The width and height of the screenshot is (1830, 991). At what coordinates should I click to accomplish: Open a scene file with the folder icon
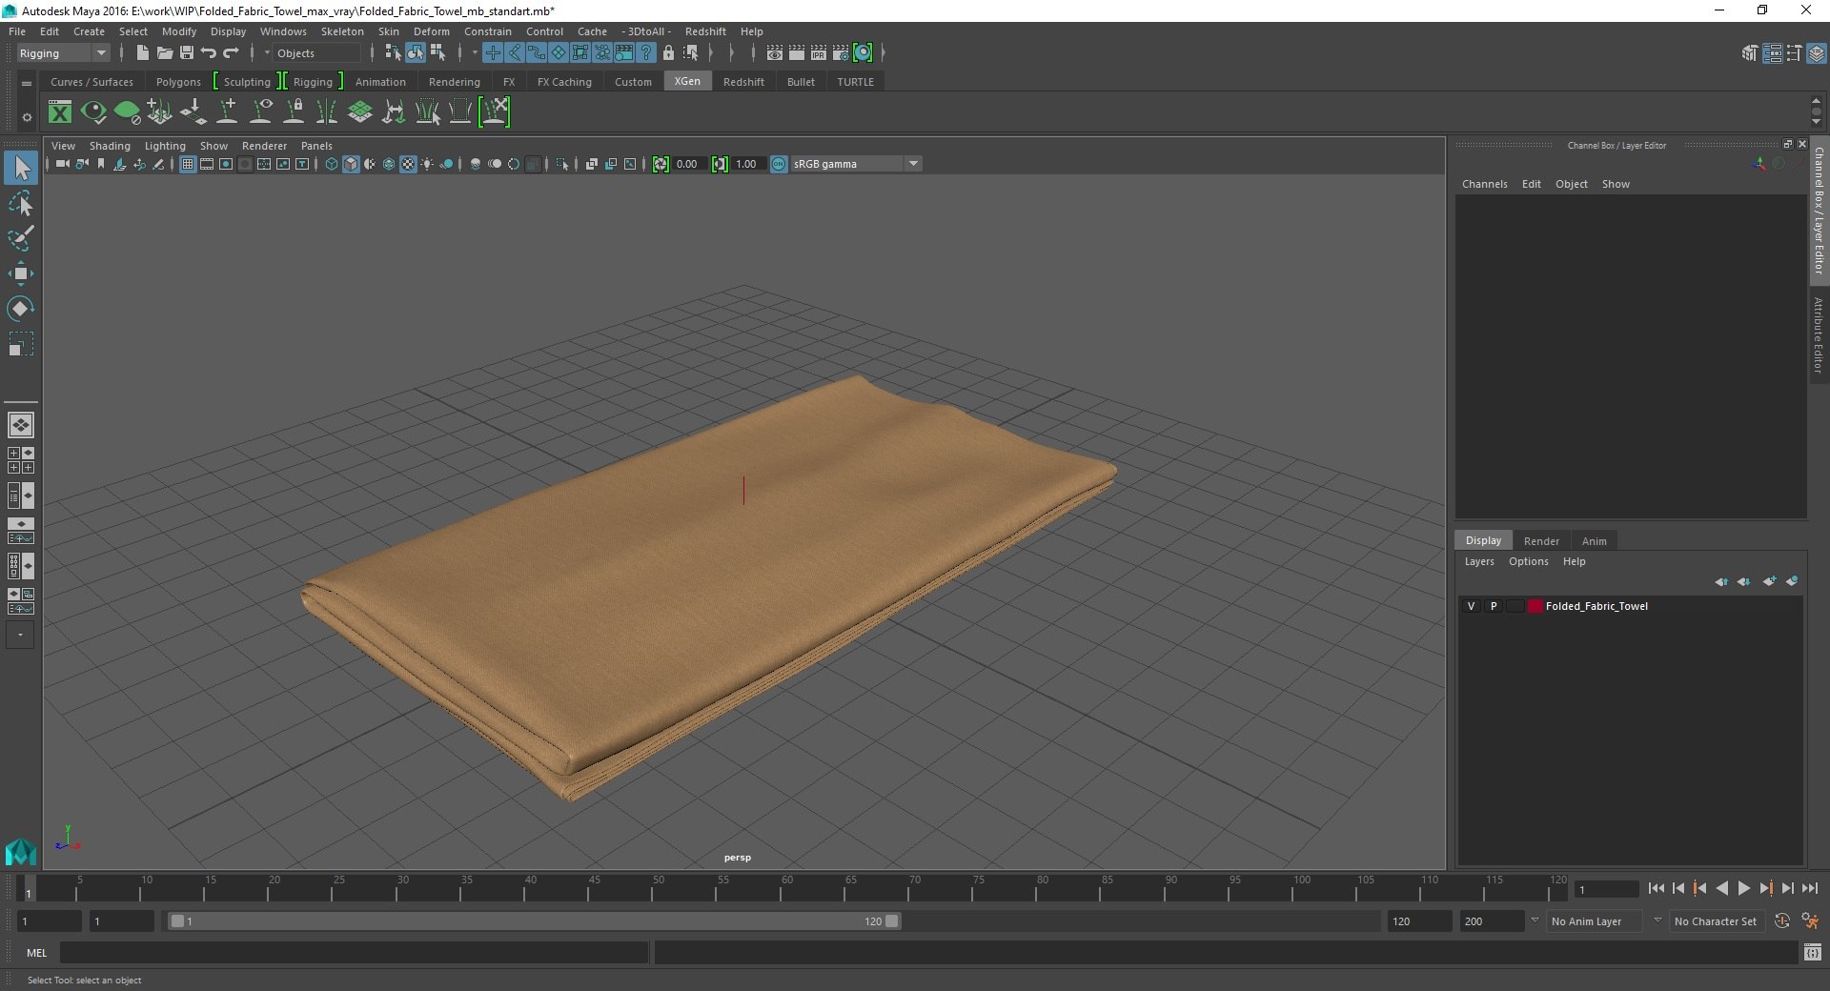click(164, 53)
